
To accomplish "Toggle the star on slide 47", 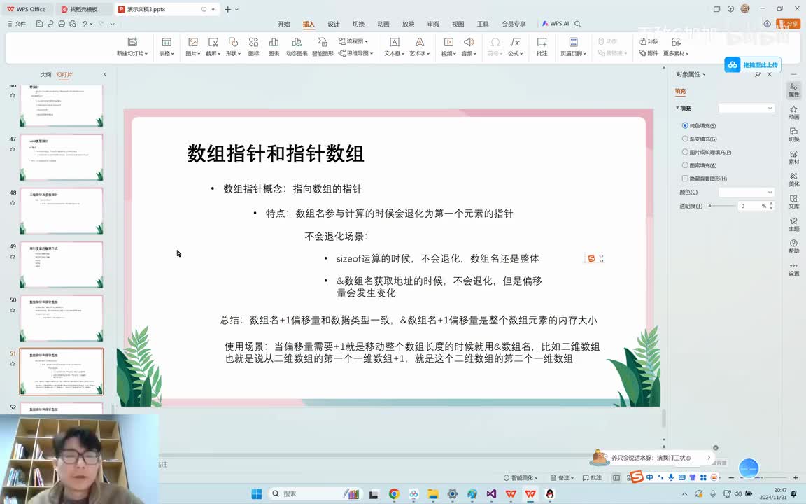I will (13, 149).
